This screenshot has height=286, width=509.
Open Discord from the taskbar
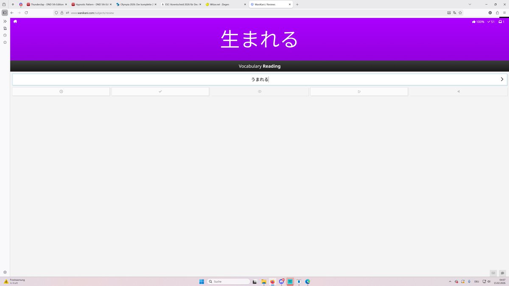(x=281, y=281)
